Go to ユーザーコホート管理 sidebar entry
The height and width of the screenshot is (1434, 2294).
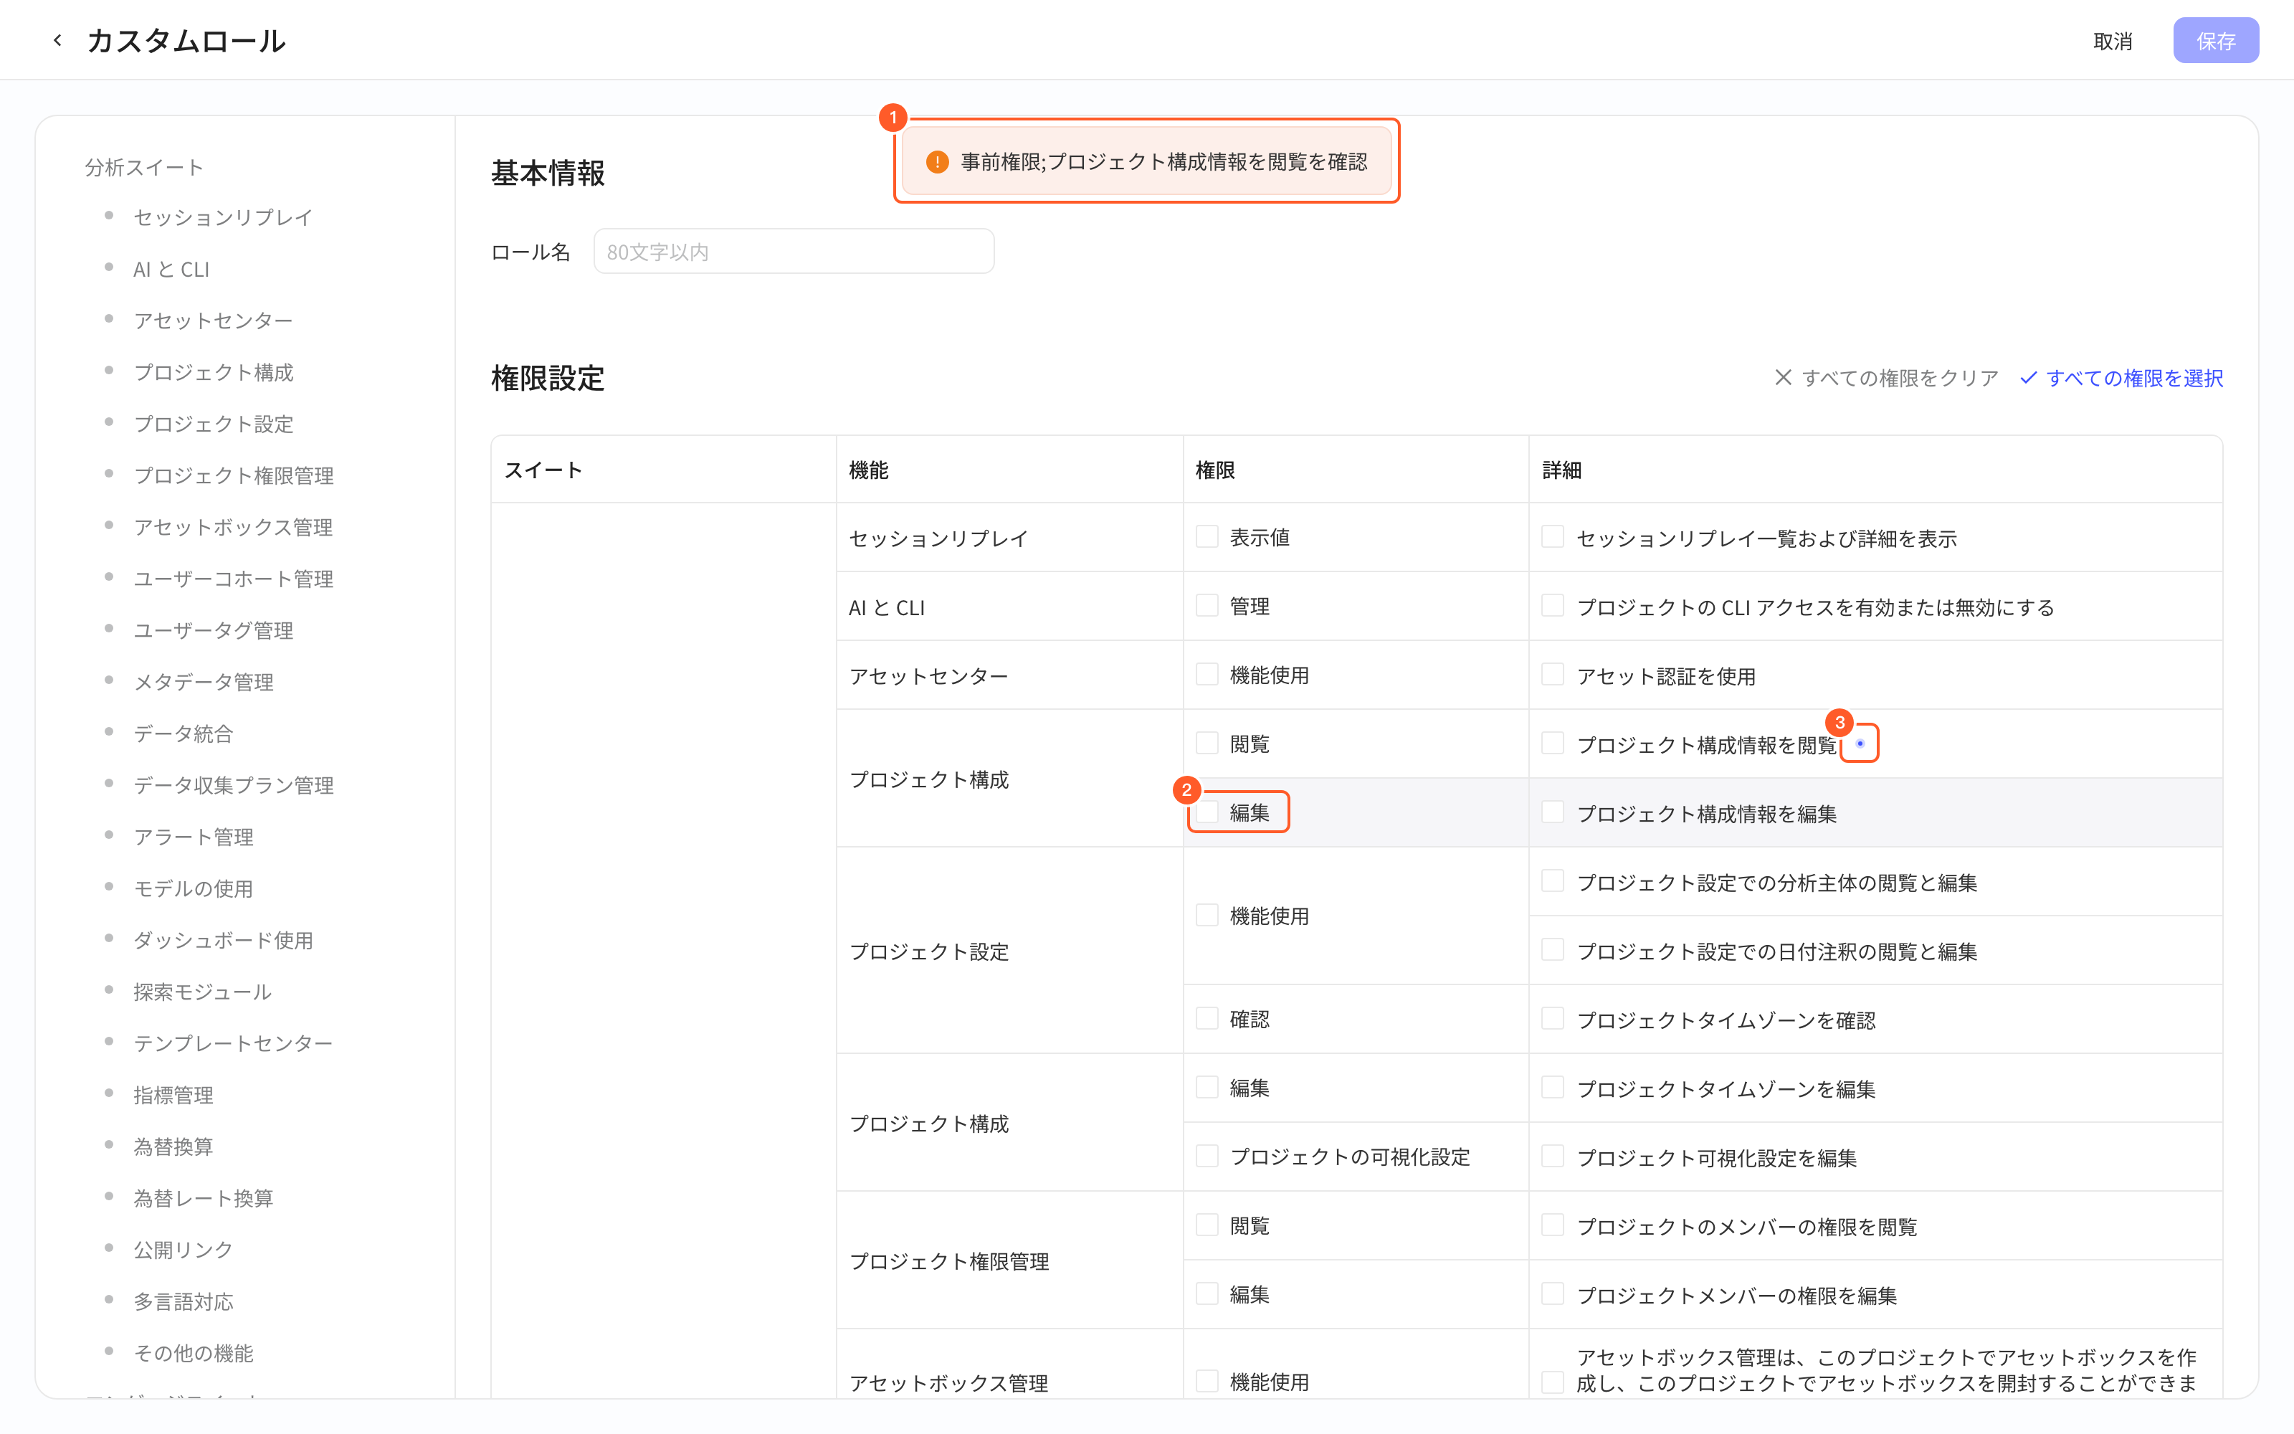coord(233,579)
